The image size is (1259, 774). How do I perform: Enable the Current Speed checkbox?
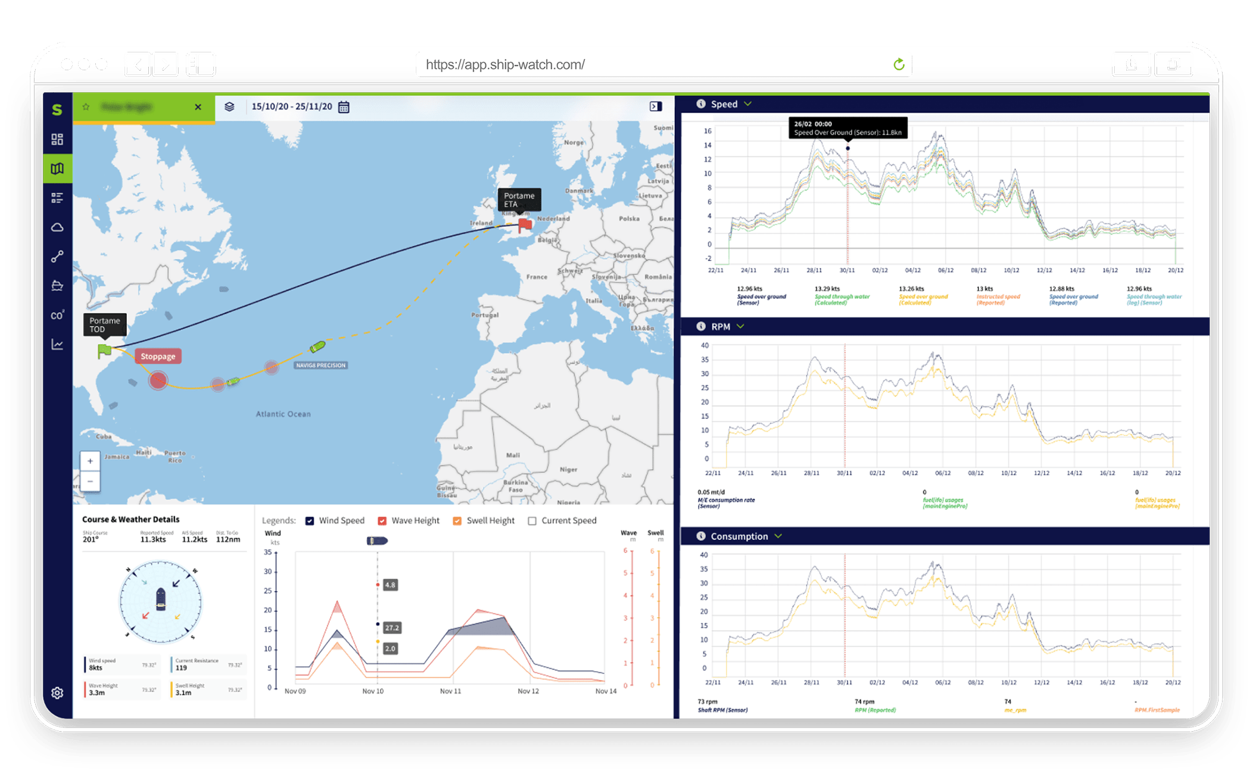coord(532,521)
